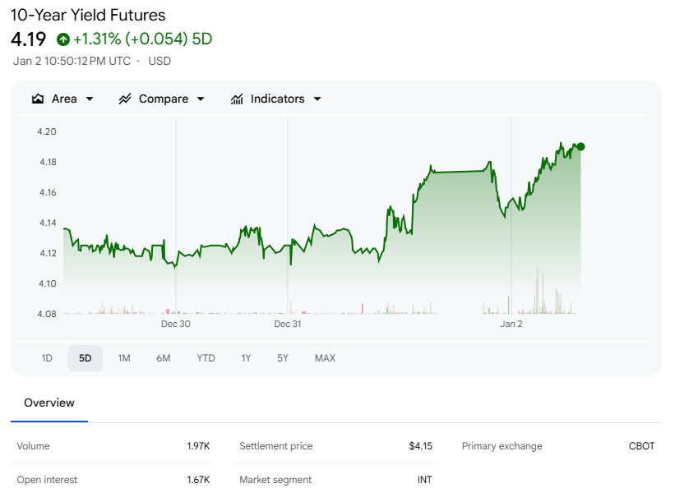Click the Indicators chart icon
This screenshot has height=502, width=675.
point(237,99)
